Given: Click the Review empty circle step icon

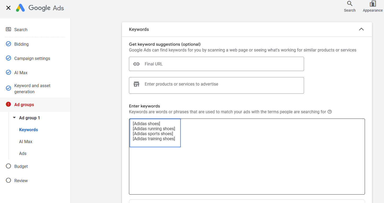Looking at the screenshot, I should pos(8,180).
